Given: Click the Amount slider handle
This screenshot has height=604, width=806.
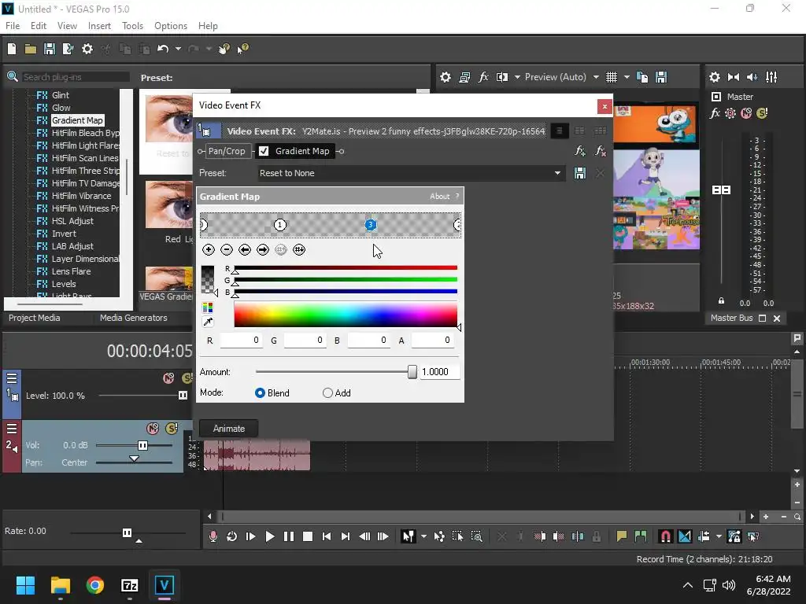Looking at the screenshot, I should point(412,372).
